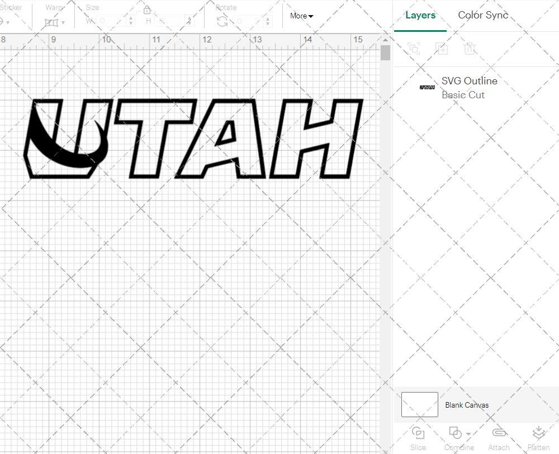Click the Blank Canvas color swatch

click(x=419, y=404)
